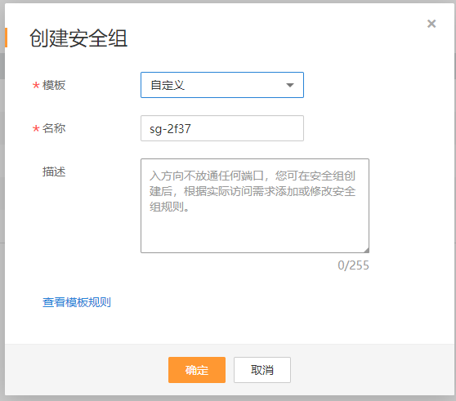Click the 描述 field label

(54, 172)
